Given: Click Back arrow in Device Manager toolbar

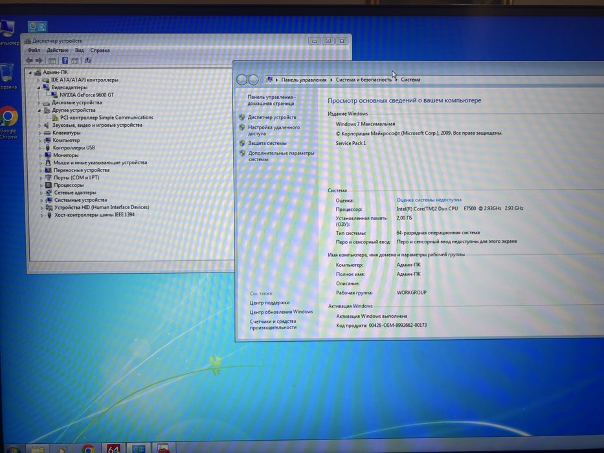Looking at the screenshot, I should 29,60.
